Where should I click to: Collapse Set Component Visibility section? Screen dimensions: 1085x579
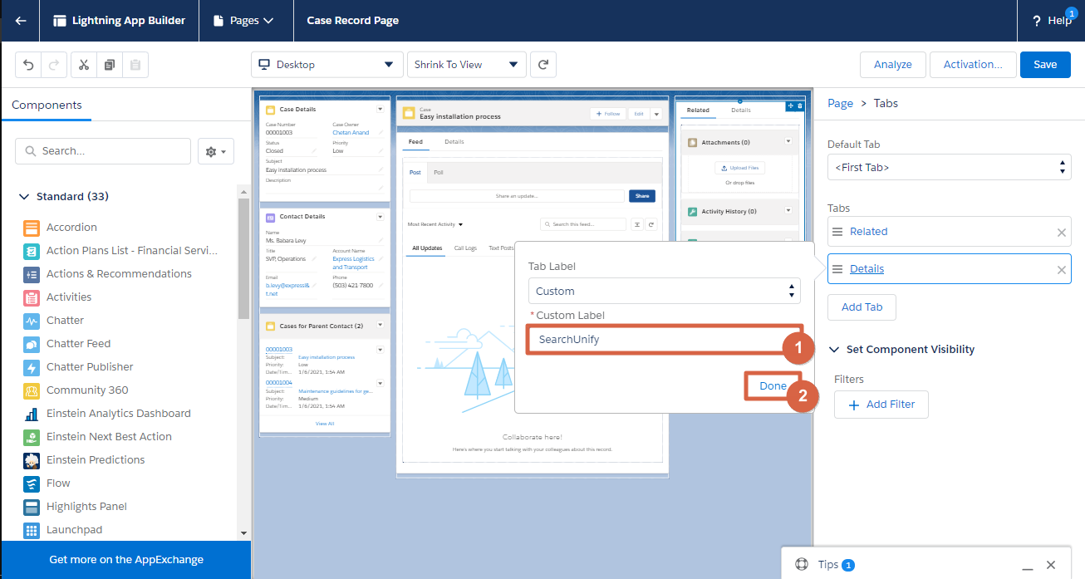tap(833, 350)
